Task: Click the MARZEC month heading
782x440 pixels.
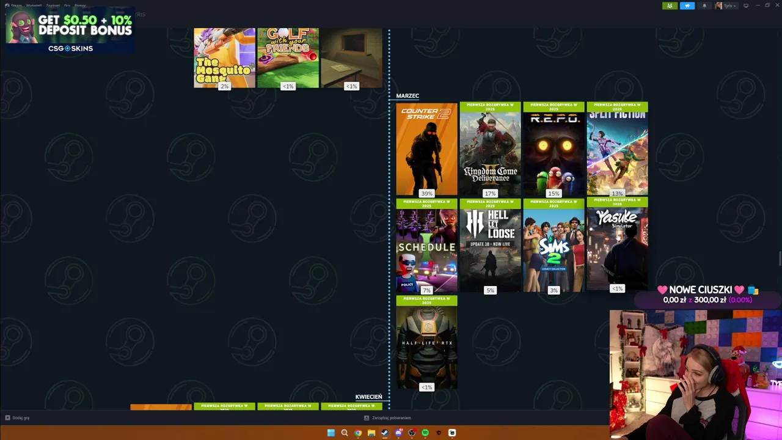Action: coord(407,96)
